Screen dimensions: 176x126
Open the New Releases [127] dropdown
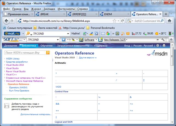coord(127,40)
